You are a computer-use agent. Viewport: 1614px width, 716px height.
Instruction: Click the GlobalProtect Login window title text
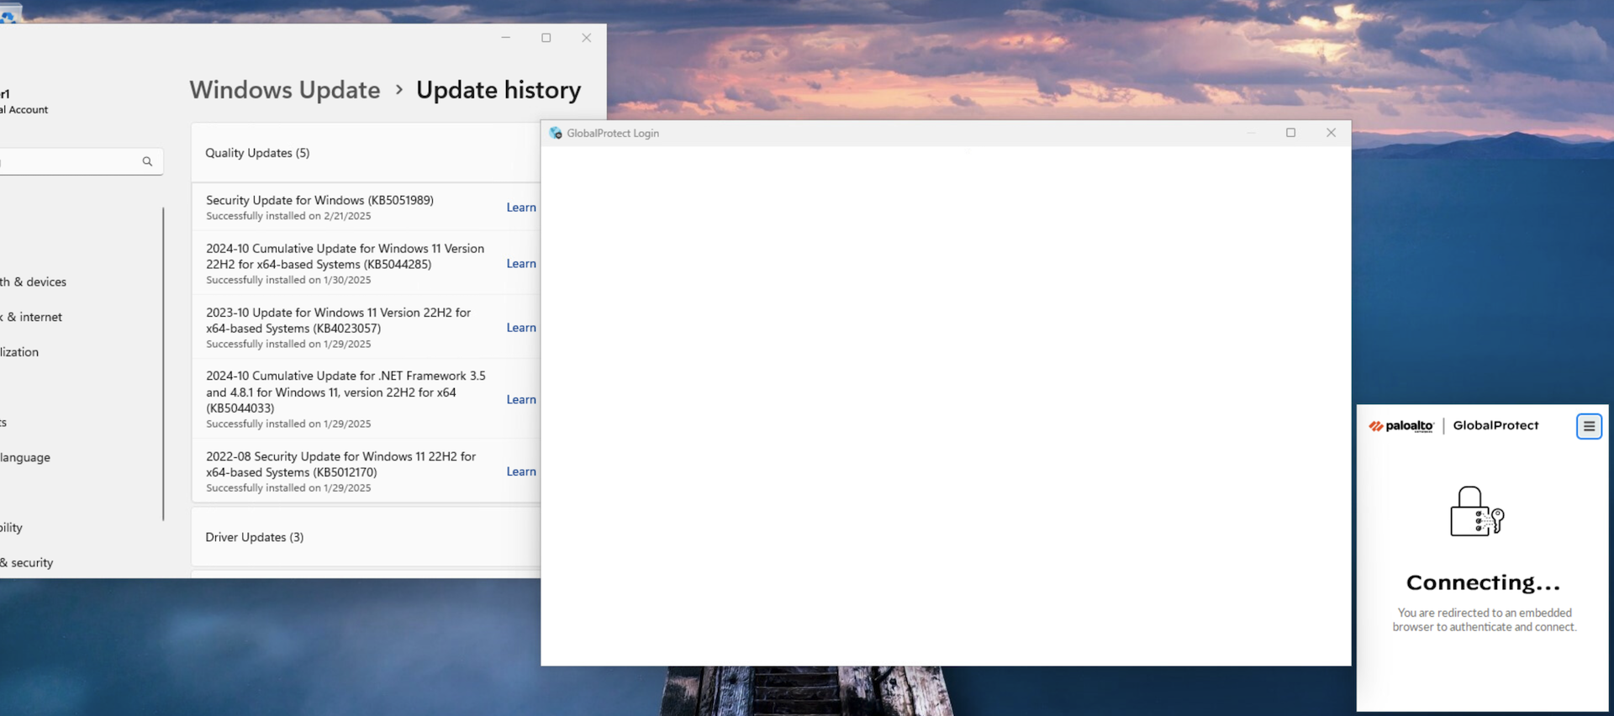(613, 133)
